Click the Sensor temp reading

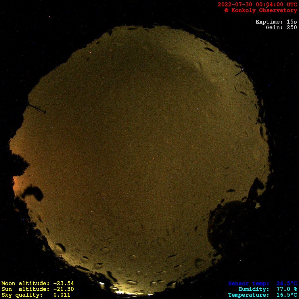coord(286,283)
